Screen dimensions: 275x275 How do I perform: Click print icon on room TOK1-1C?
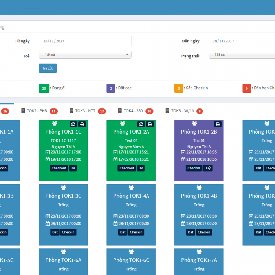click(x=82, y=124)
